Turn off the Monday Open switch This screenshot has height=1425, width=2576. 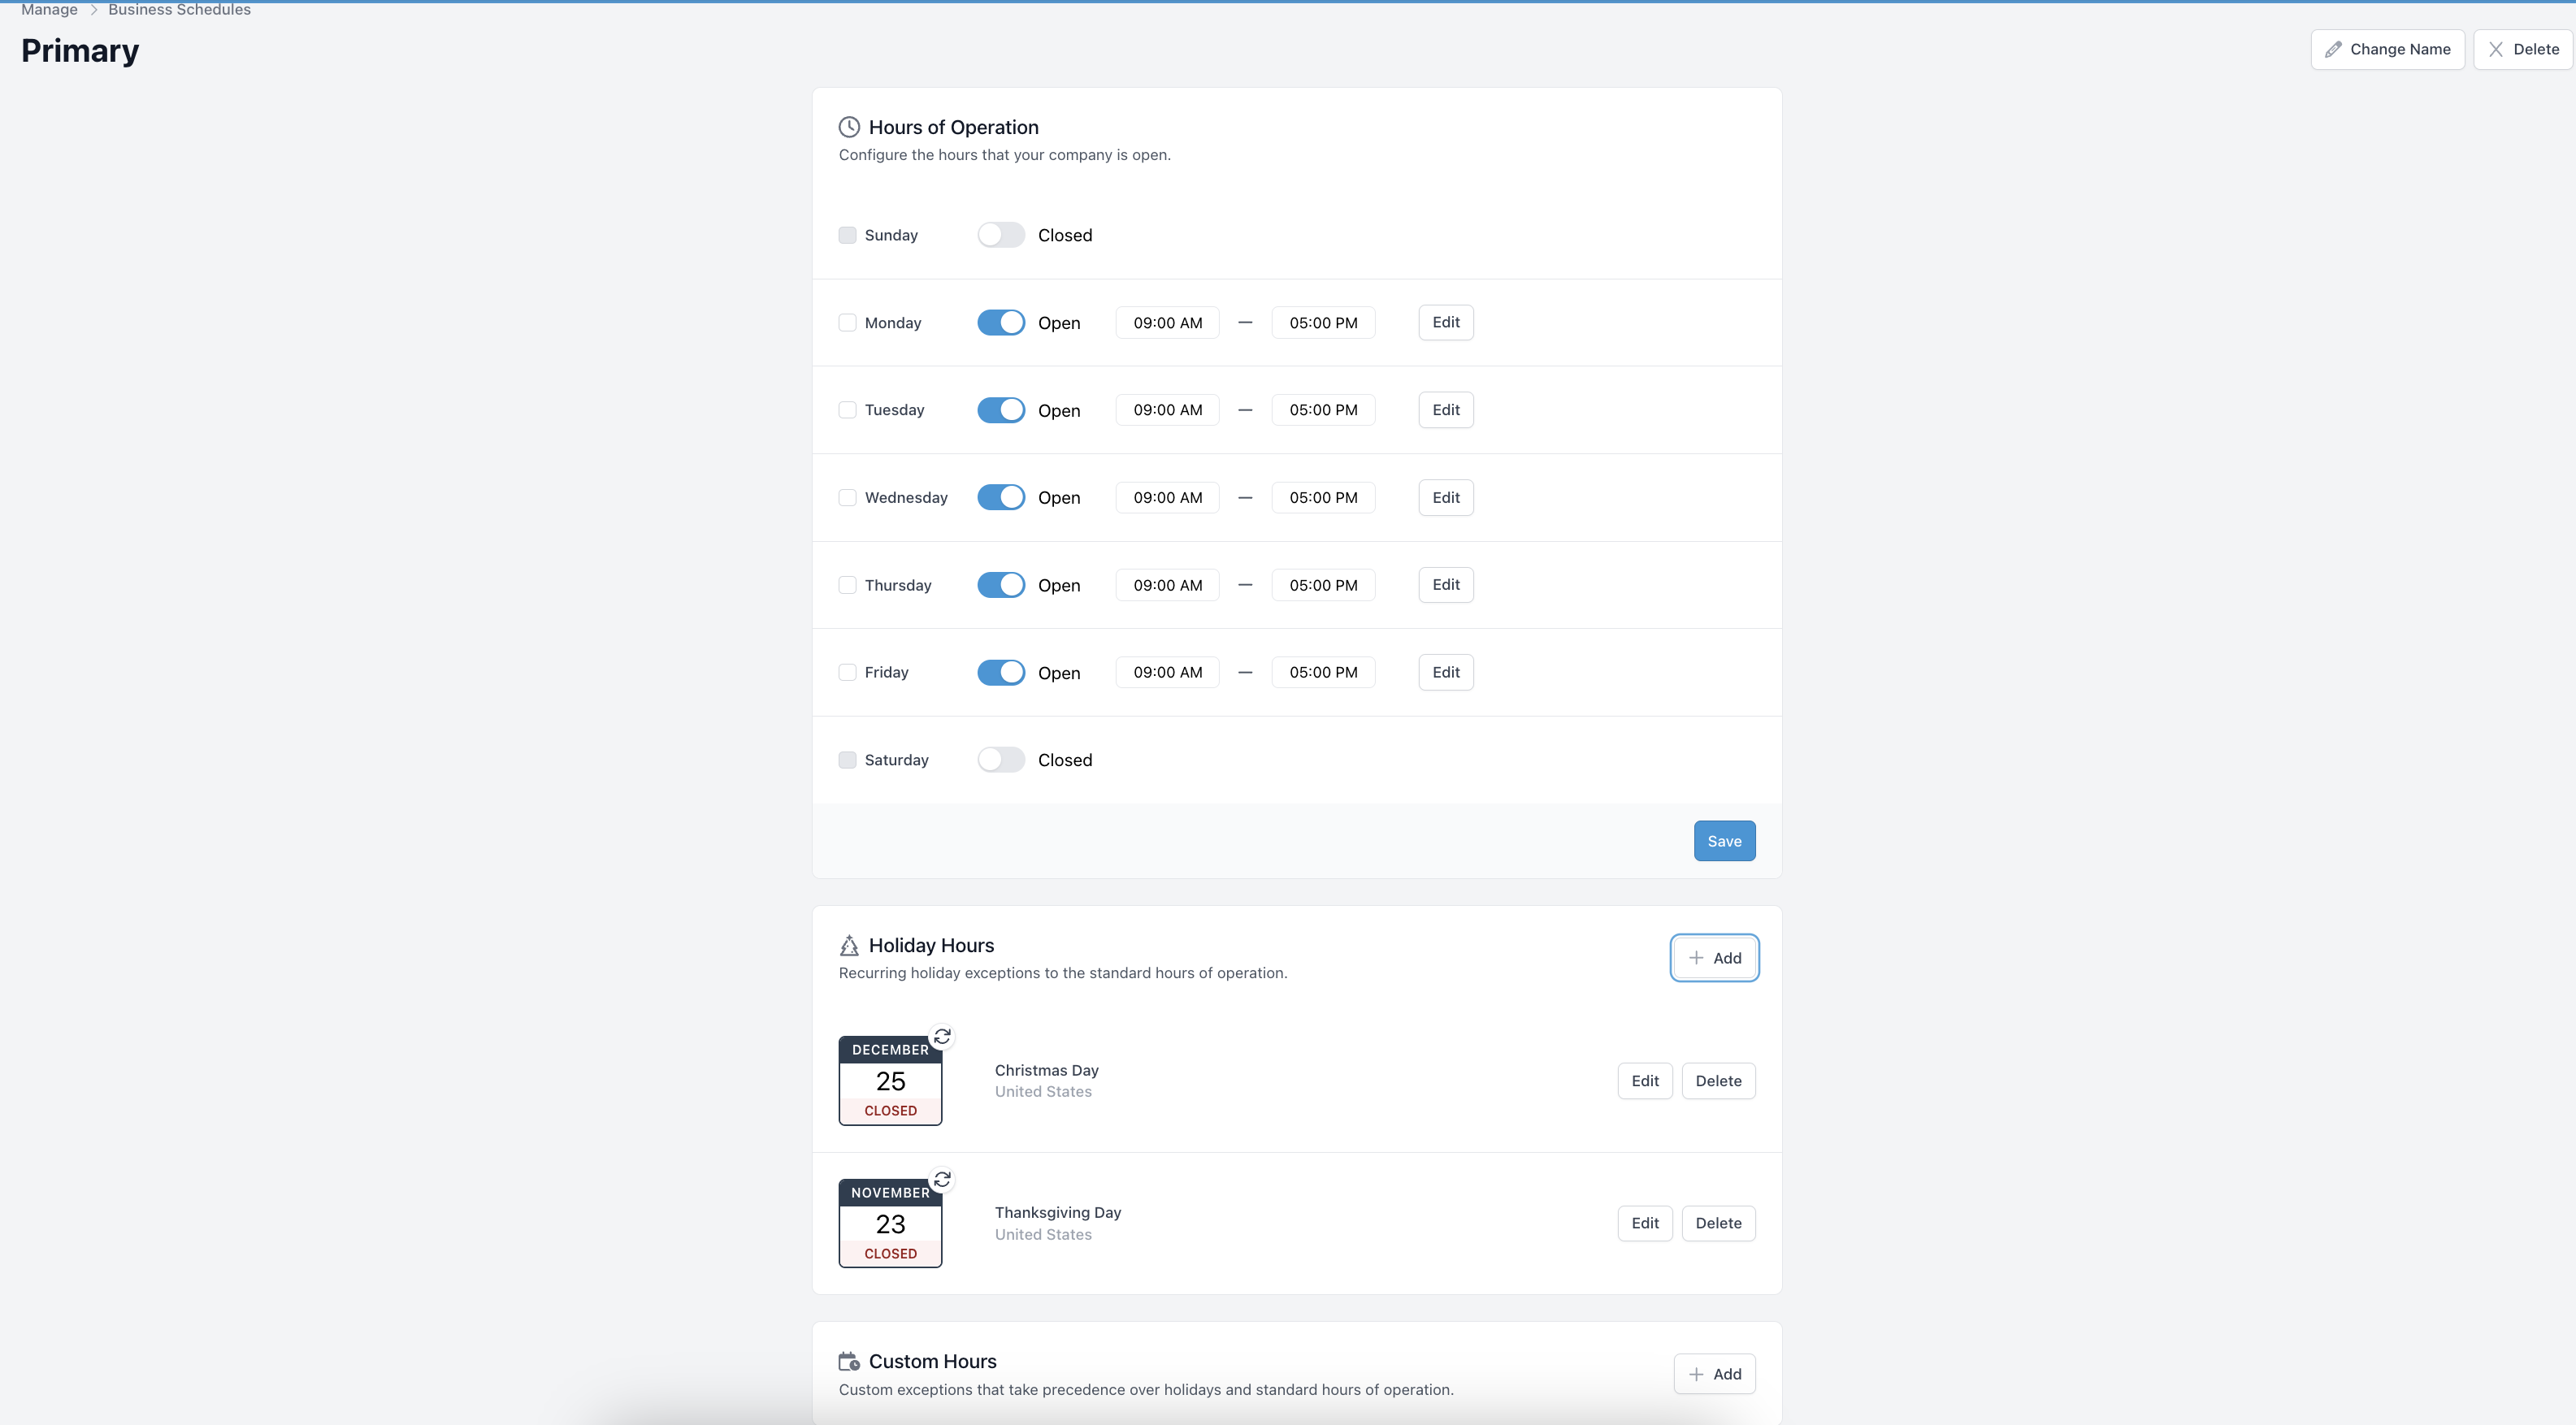pyautogui.click(x=1001, y=322)
